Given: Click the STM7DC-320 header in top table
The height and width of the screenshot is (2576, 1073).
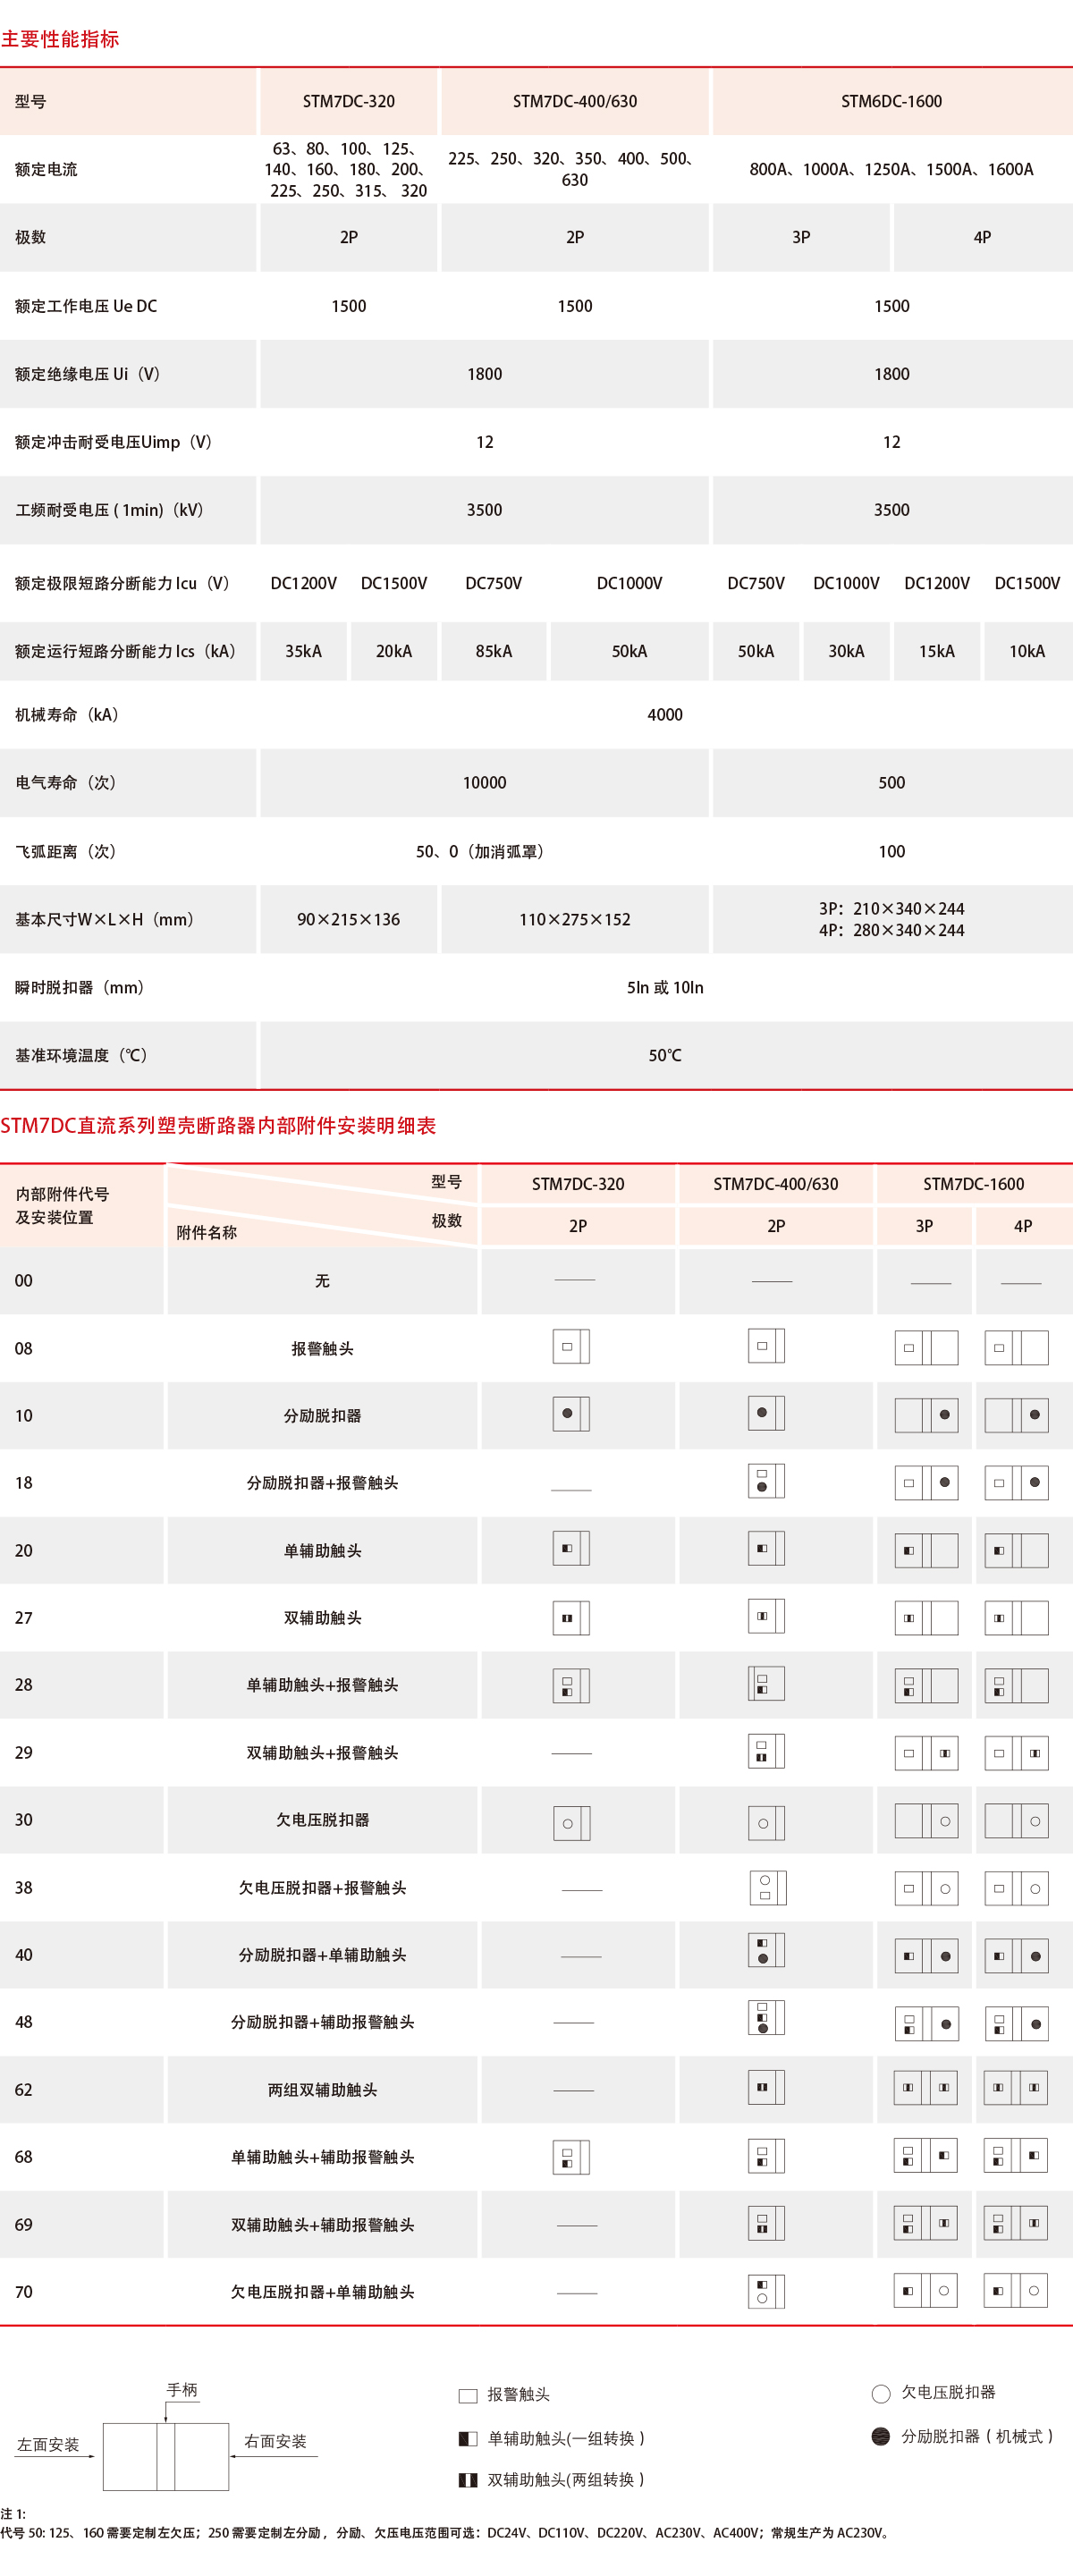Looking at the screenshot, I should click(348, 101).
